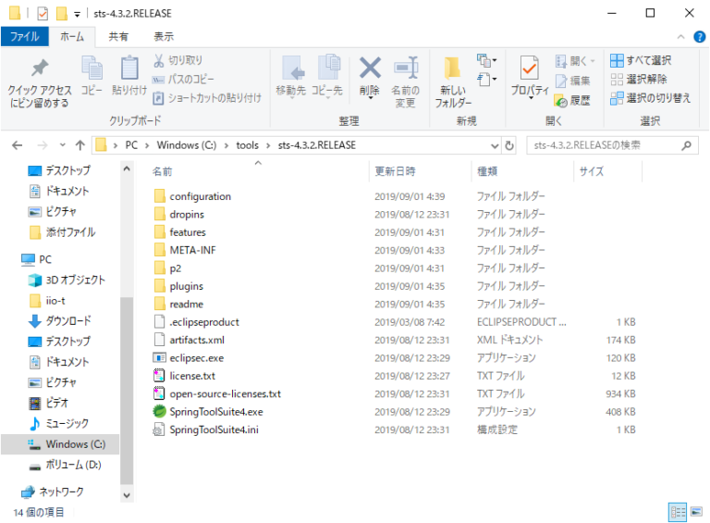Open Copy to (コピー先) menu

point(327,77)
